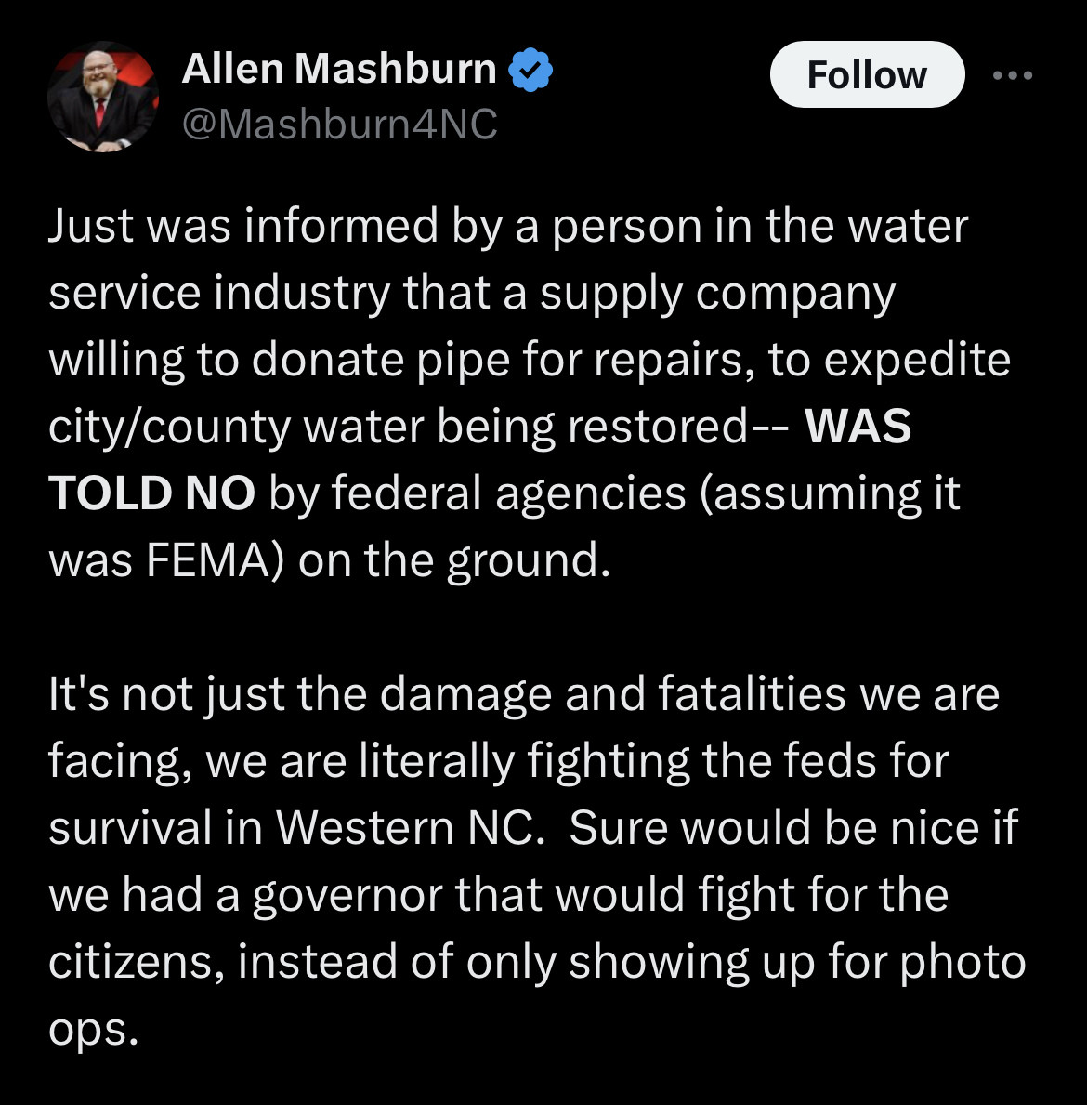Screen dimensions: 1087x1105
Task: Click the final word "ops."
Action: (93, 1030)
